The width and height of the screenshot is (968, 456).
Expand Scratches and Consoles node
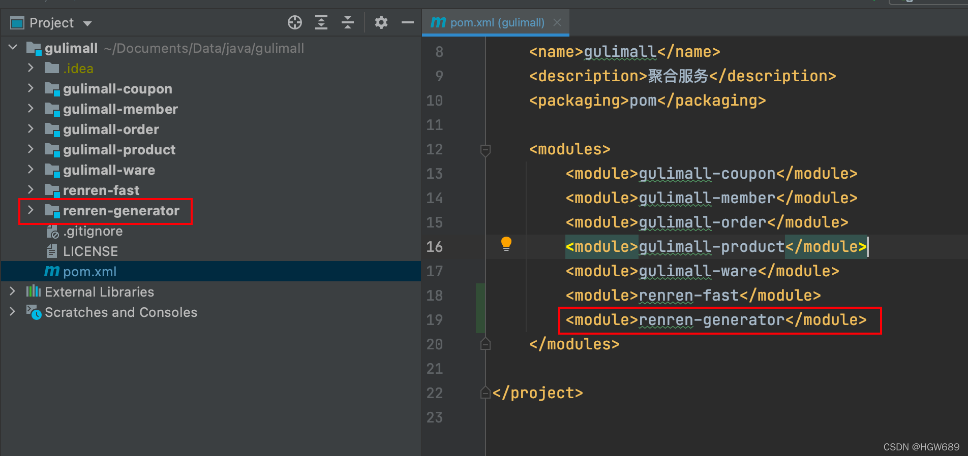tap(12, 312)
